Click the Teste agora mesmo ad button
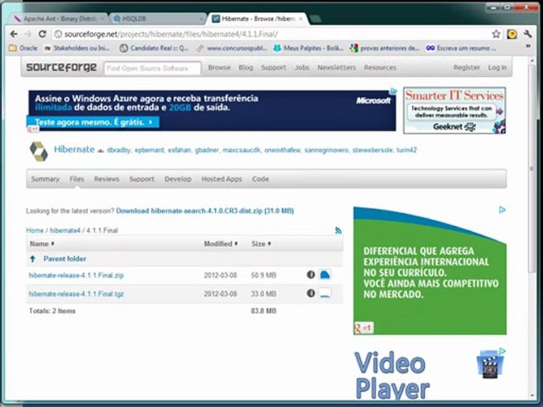The width and height of the screenshot is (543, 407). (93, 122)
